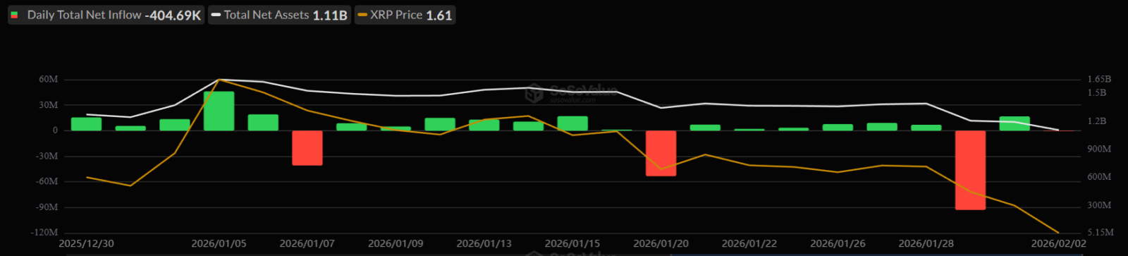The image size is (1128, 256).
Task: Click the red/green inflow legend icon
Action: [x=15, y=15]
